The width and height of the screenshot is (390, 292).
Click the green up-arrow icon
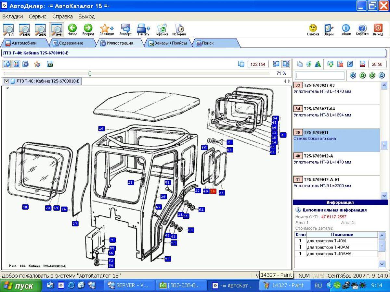(x=331, y=64)
